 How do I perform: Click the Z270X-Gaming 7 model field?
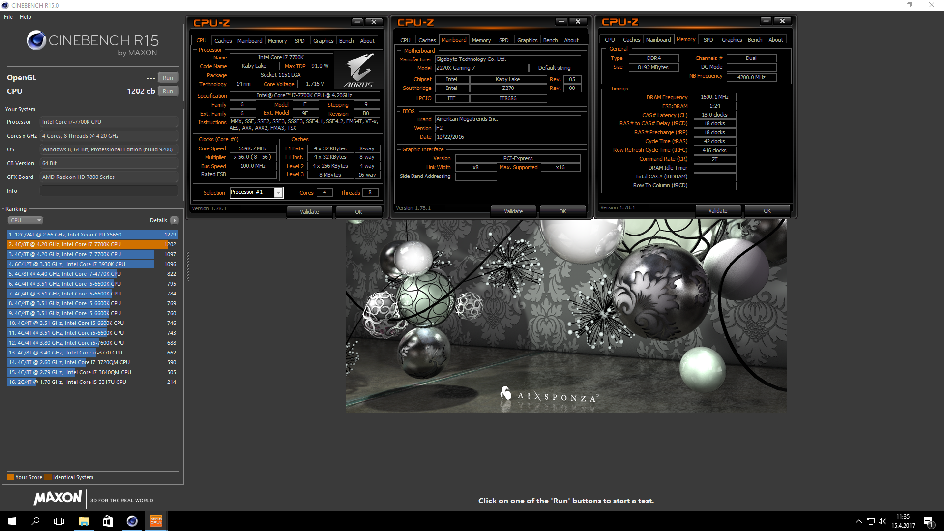click(481, 68)
